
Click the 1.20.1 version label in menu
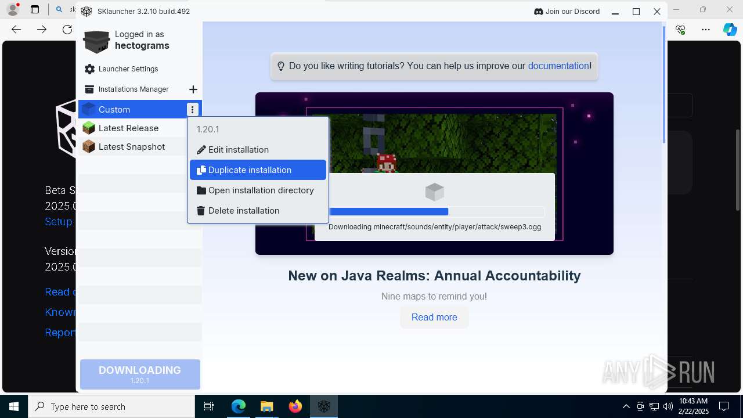tap(208, 129)
